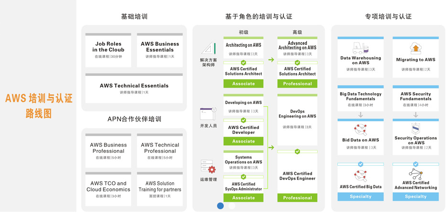
Task: Select the blue carousel page dot
Action: [220, 206]
